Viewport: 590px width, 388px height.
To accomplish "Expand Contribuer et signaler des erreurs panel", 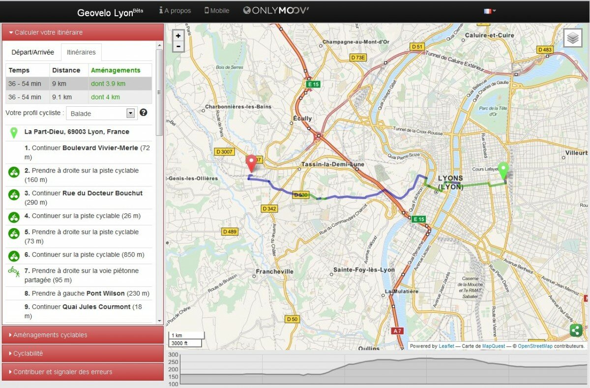I will (83, 372).
